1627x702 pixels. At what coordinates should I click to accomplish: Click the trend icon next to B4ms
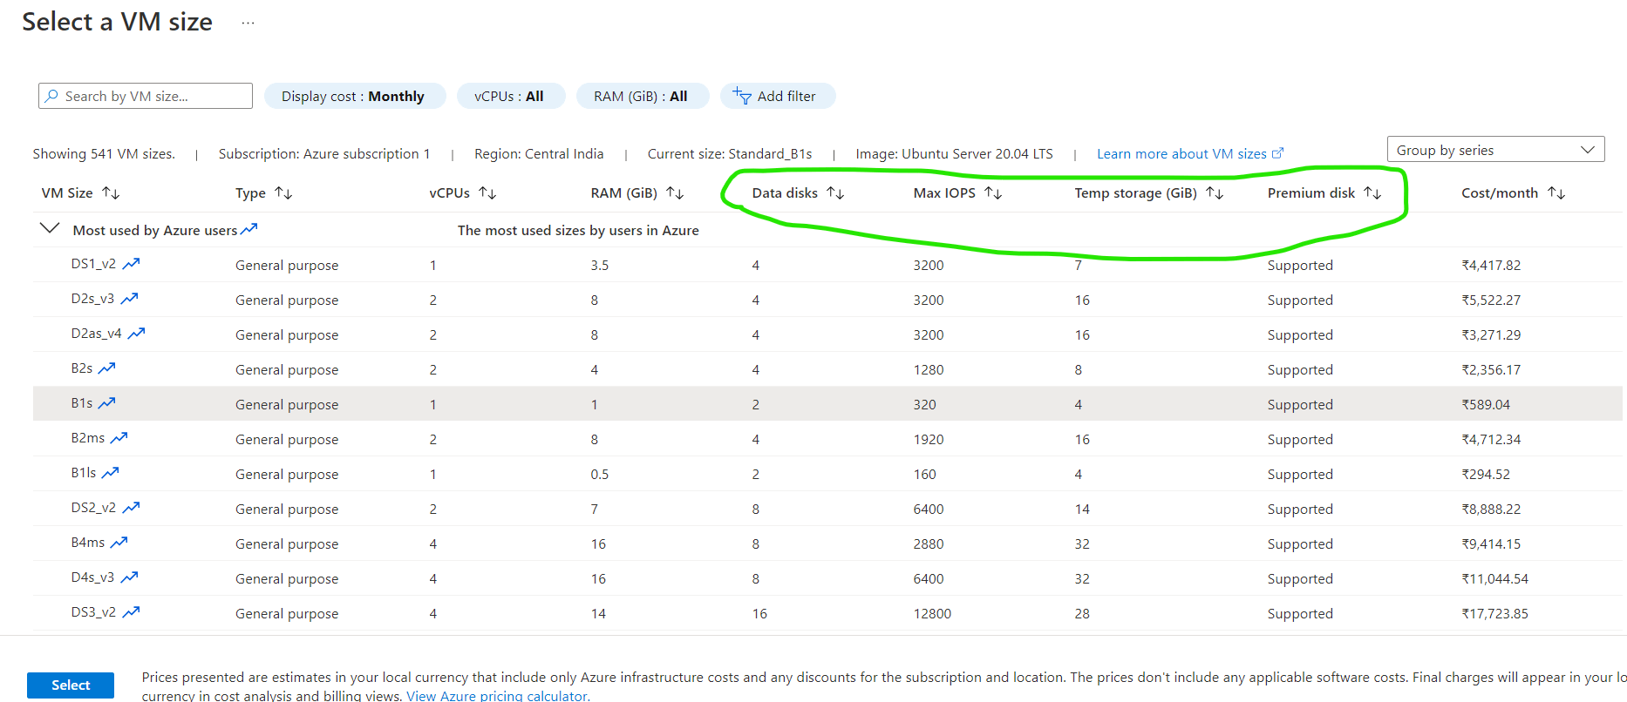point(119,543)
